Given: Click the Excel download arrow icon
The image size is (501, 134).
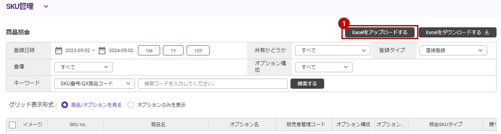Looking at the screenshot, I should tap(487, 32).
